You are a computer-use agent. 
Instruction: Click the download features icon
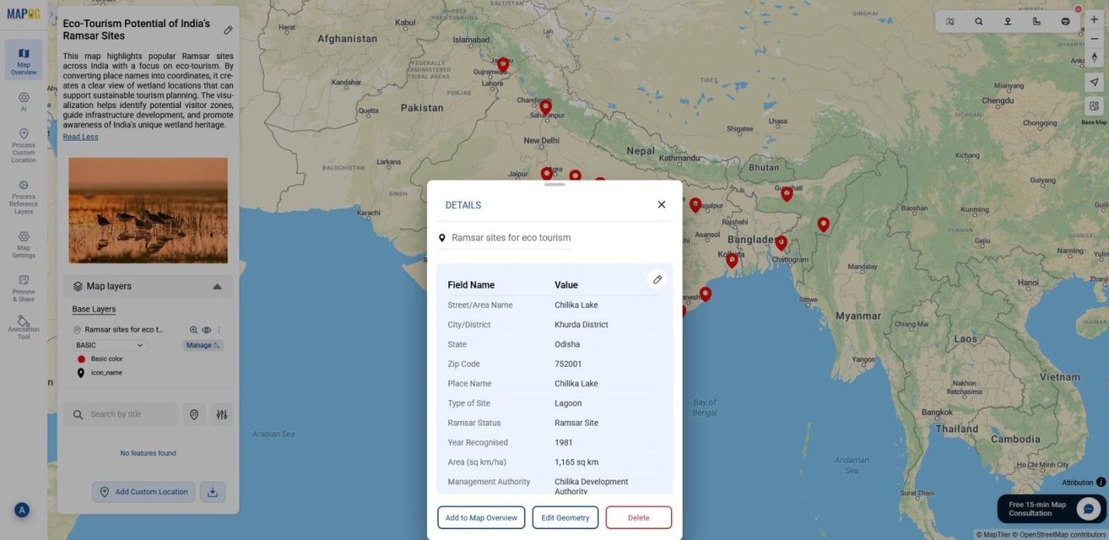(212, 492)
